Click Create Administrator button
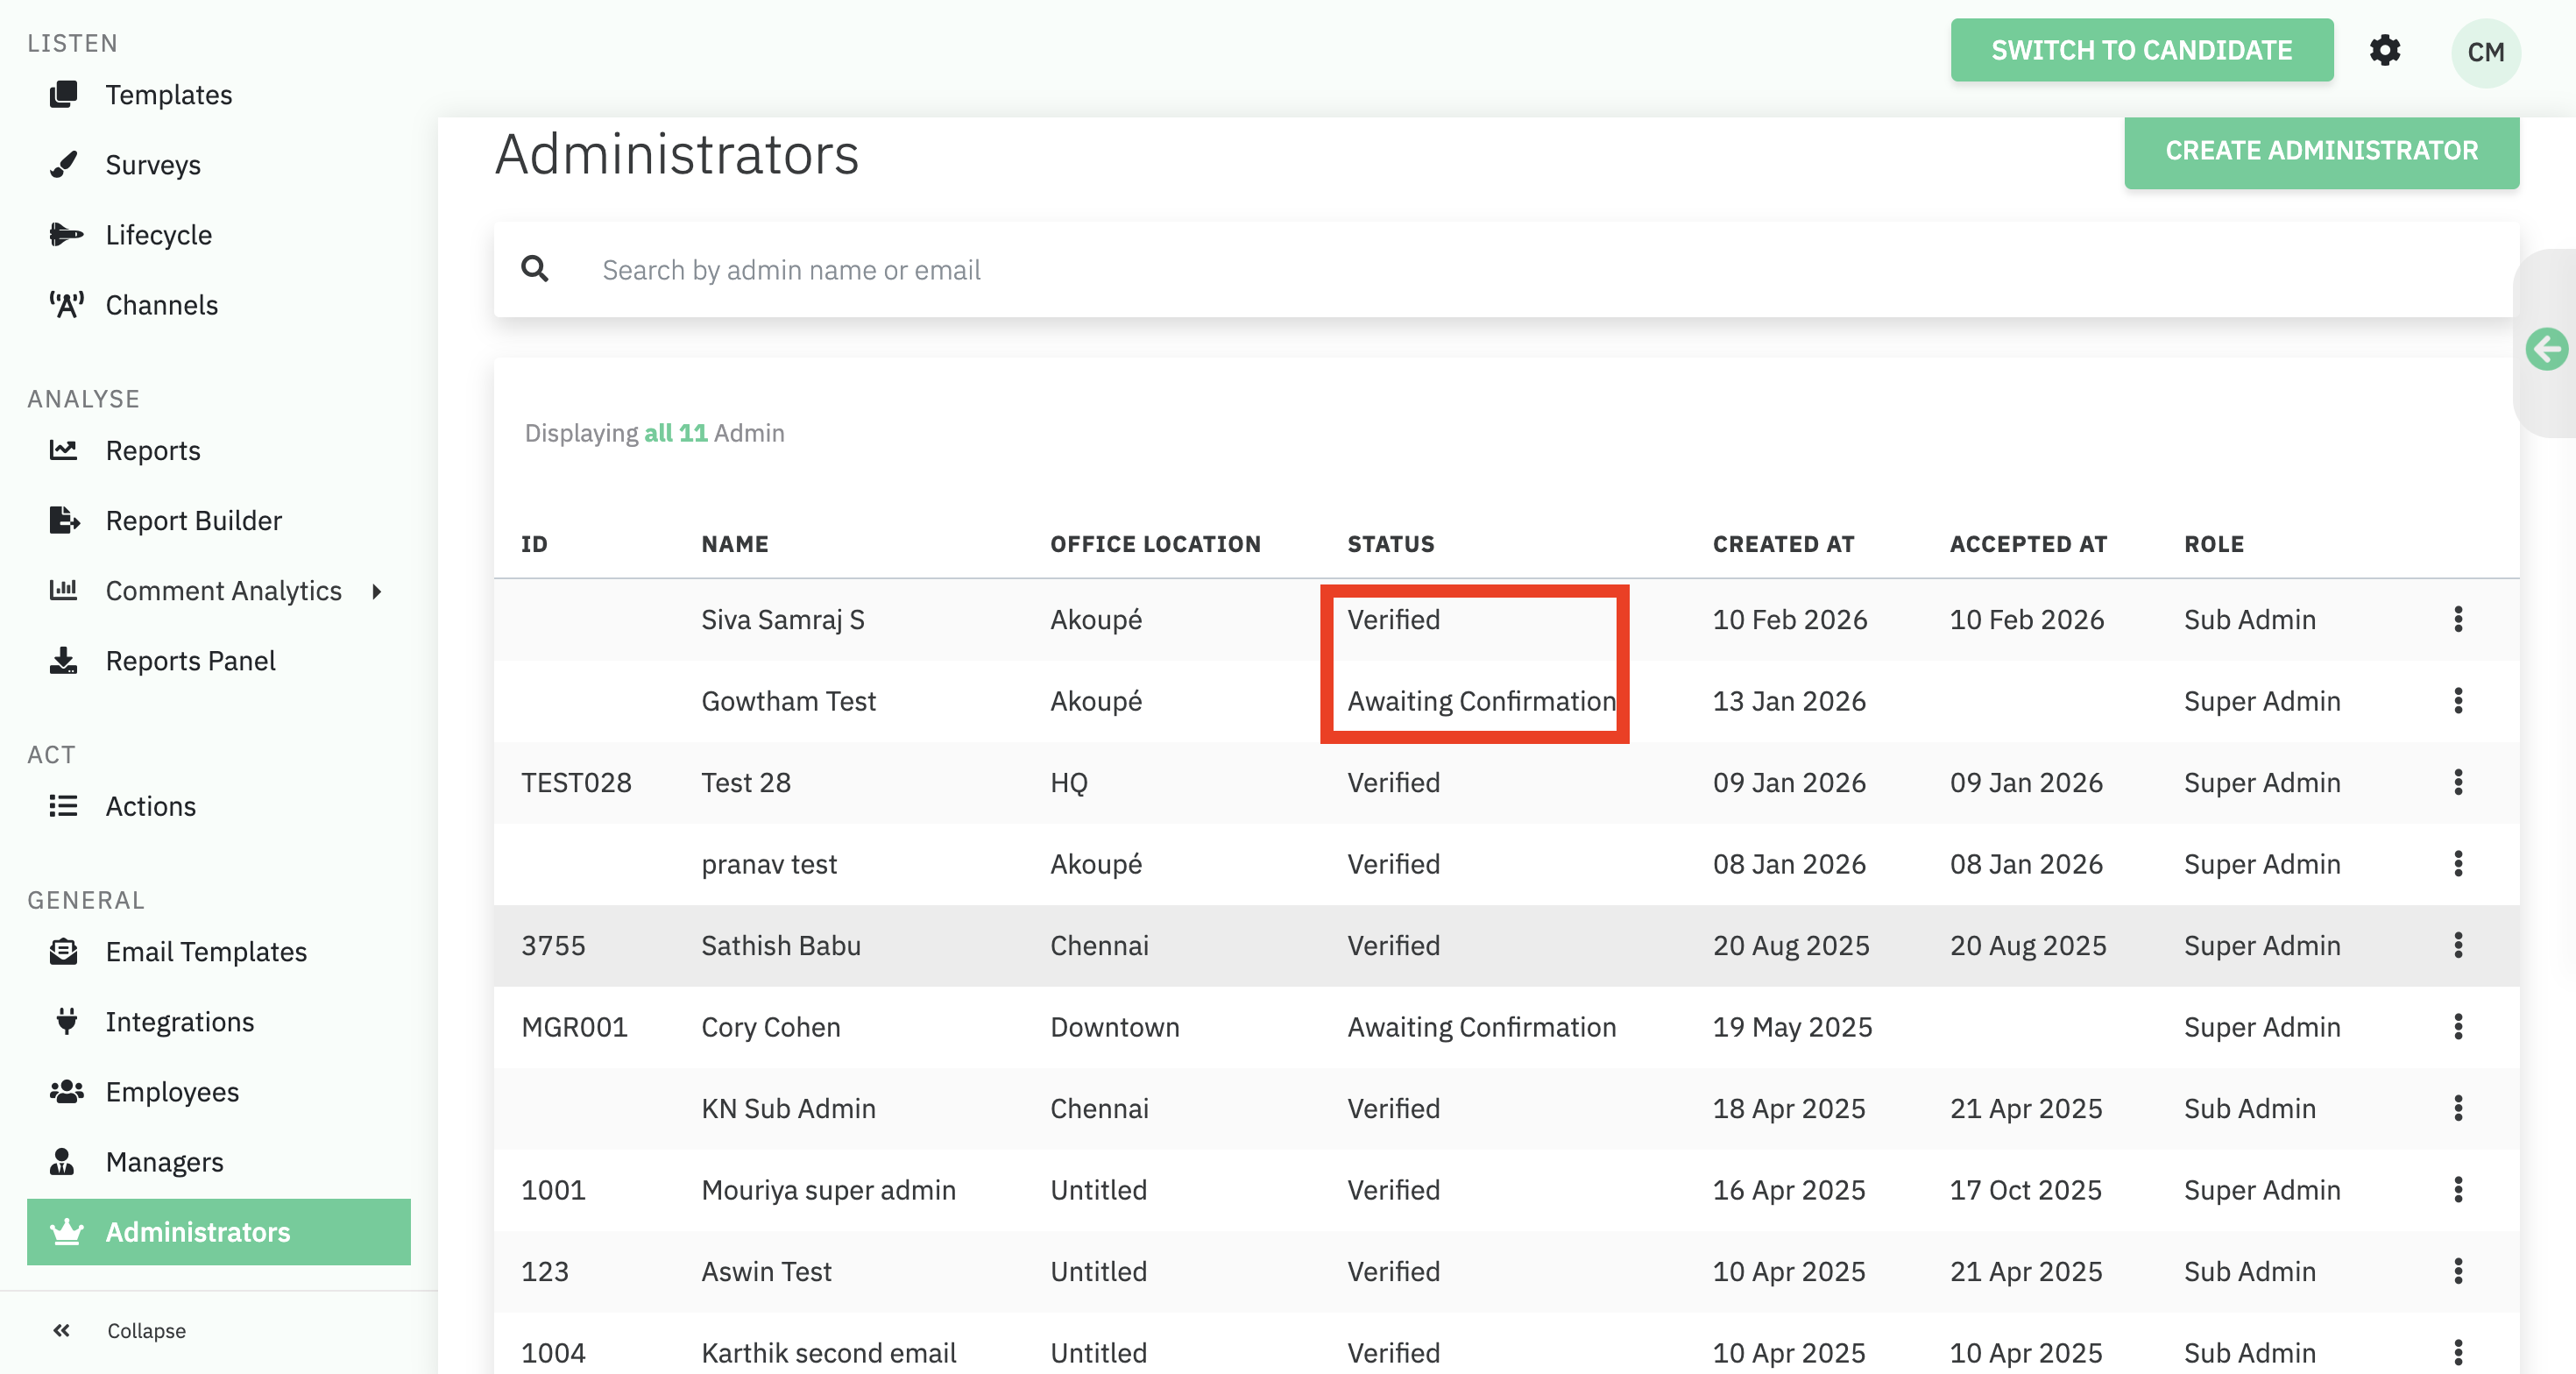 coord(2320,151)
